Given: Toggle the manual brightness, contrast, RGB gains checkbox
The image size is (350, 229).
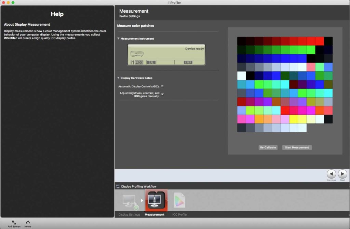Looking at the screenshot, I should coord(162,94).
